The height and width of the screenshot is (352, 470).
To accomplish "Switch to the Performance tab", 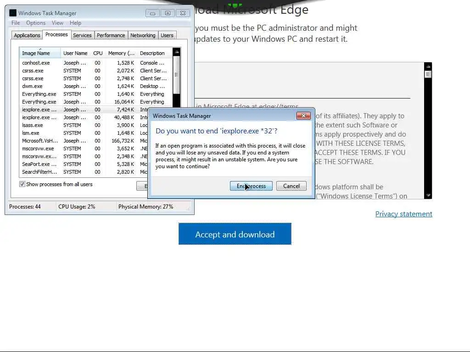I will (111, 35).
